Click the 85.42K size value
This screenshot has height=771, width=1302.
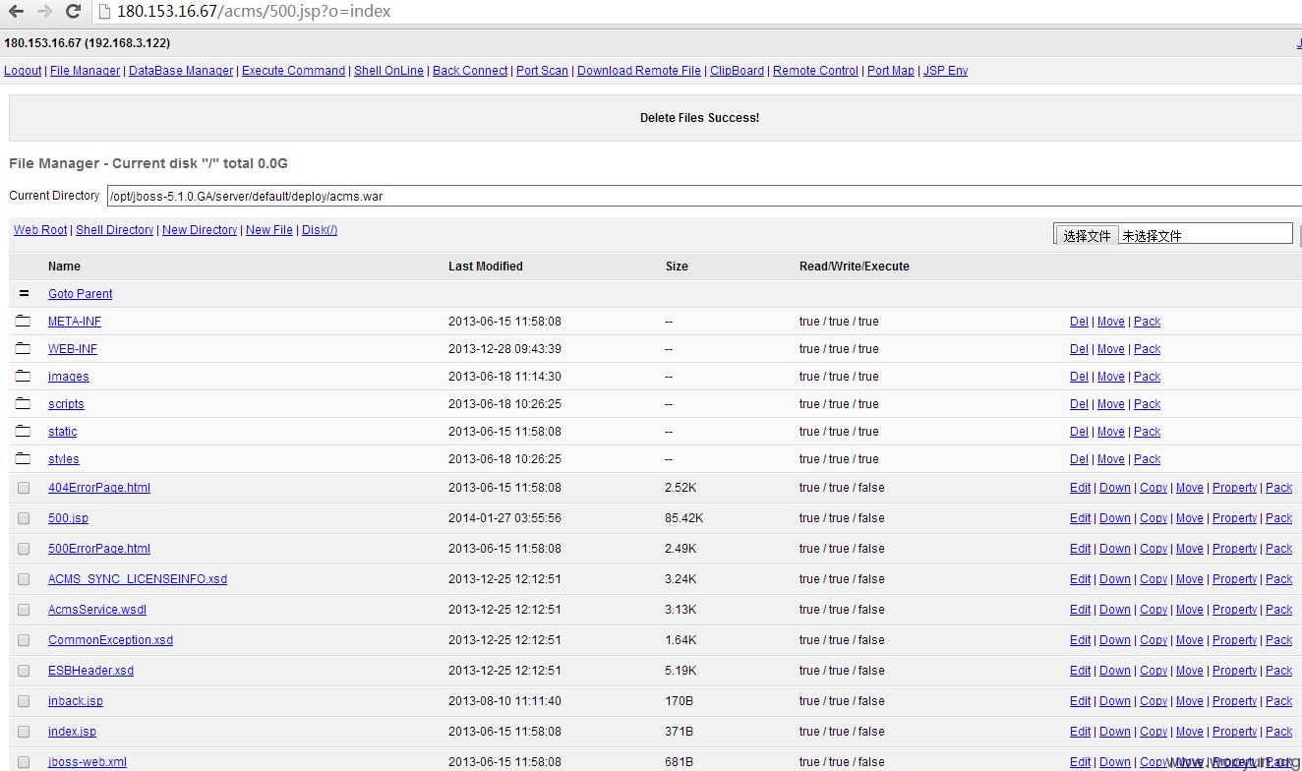(x=684, y=518)
